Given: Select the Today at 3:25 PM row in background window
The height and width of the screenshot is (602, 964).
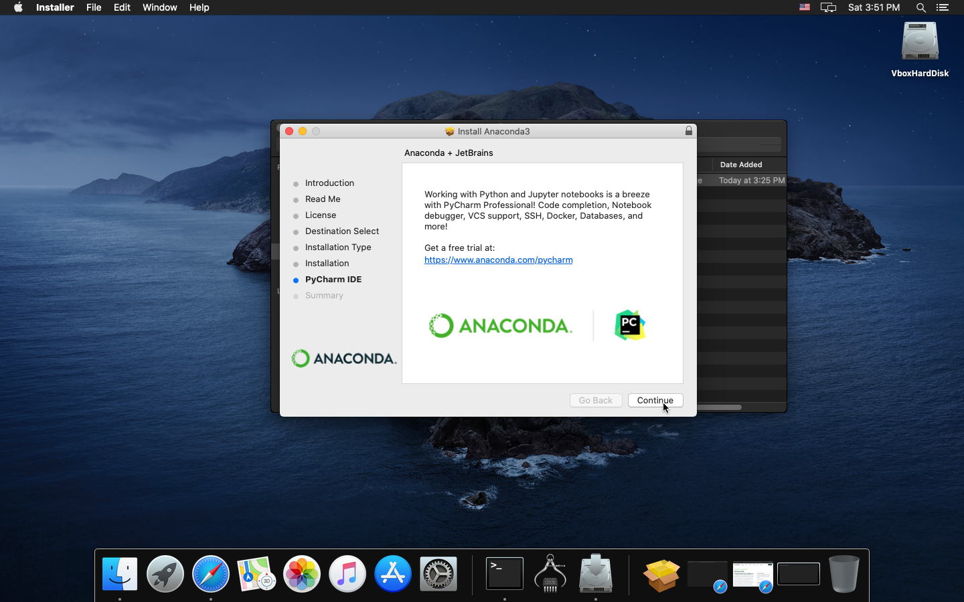Looking at the screenshot, I should pyautogui.click(x=741, y=180).
